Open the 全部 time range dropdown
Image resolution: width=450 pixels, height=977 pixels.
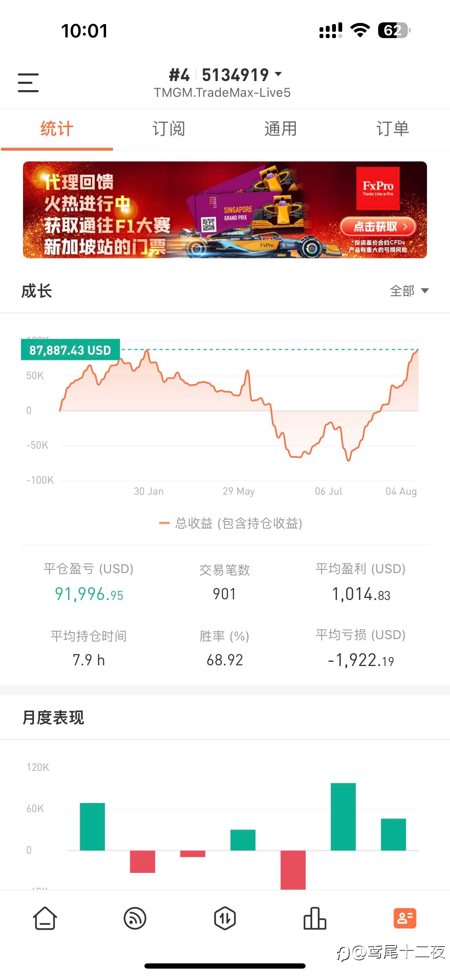click(409, 291)
